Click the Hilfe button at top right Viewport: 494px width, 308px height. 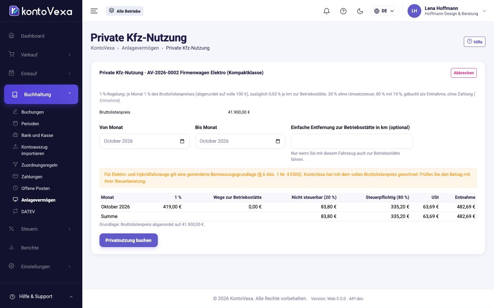(x=474, y=42)
